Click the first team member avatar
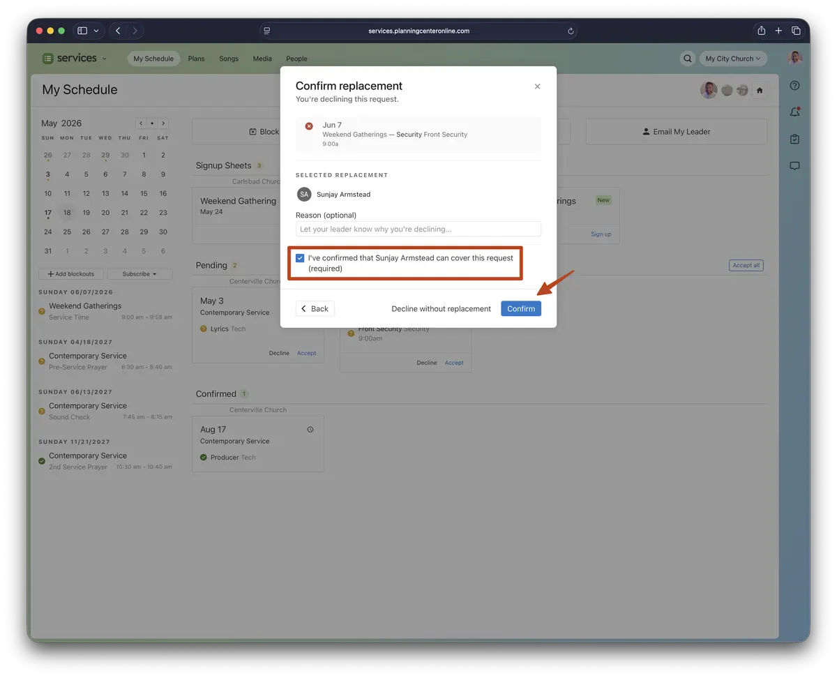This screenshot has width=837, height=678. 709,90
